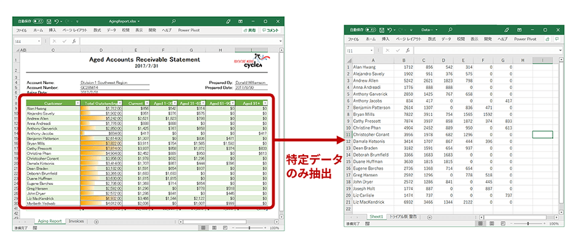Click Save icon in Data window
Image resolution: width=578 pixels, height=243 pixels.
coord(382,29)
